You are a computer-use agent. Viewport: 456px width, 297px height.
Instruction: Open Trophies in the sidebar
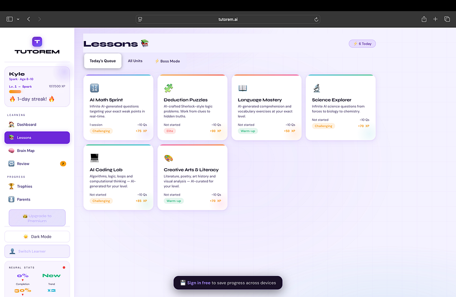click(x=37, y=186)
